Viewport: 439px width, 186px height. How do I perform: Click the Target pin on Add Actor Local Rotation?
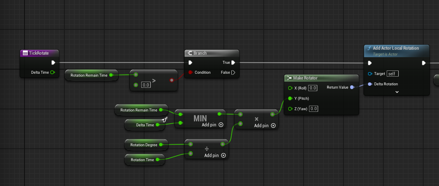coord(370,74)
